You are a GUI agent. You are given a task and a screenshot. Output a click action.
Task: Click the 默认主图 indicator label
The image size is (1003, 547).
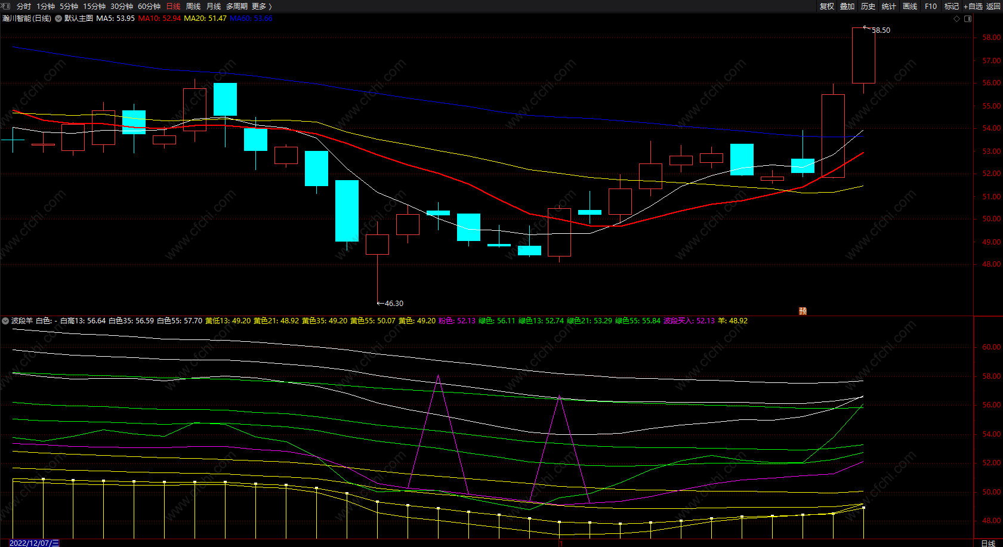79,18
